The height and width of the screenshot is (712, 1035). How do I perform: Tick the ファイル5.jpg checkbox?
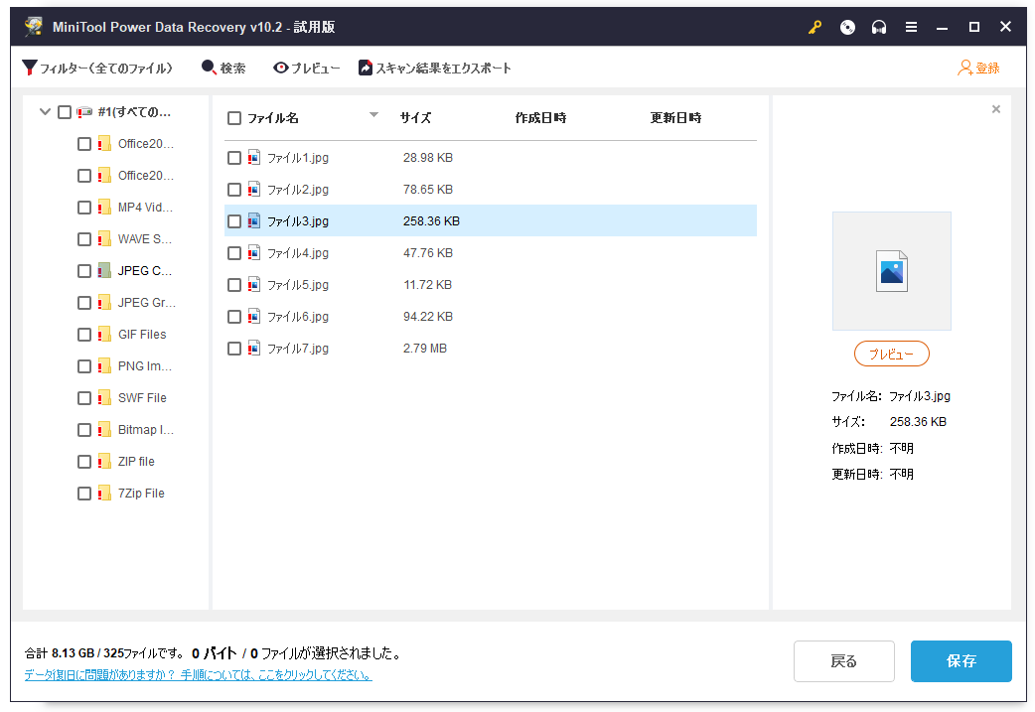234,285
